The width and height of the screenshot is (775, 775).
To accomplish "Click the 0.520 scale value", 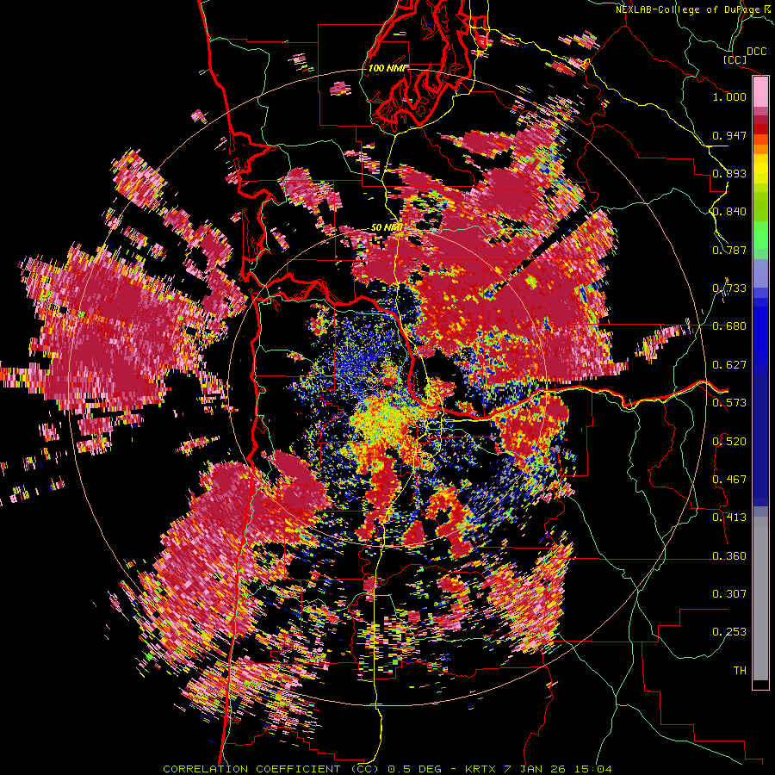I will 729,442.
